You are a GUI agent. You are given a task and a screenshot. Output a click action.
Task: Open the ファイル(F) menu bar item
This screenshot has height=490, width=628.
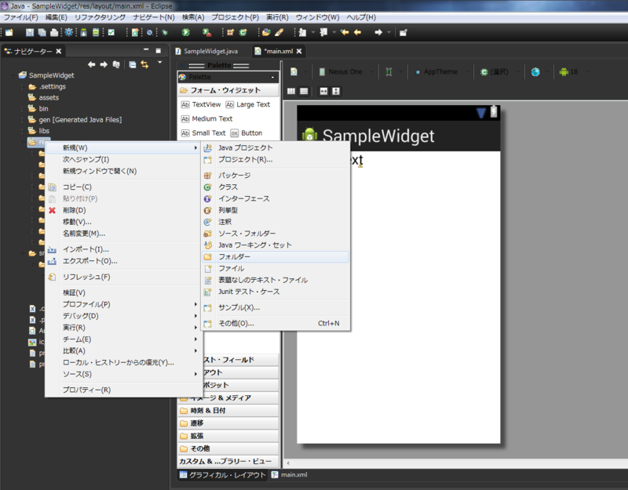pyautogui.click(x=21, y=17)
